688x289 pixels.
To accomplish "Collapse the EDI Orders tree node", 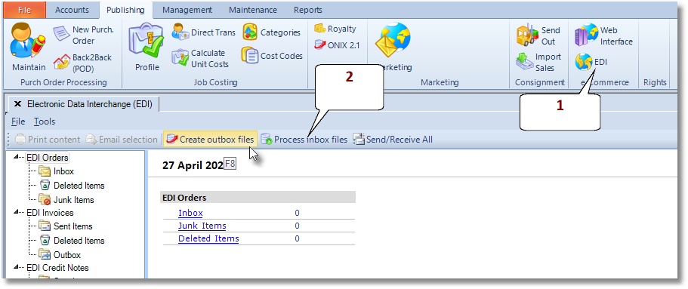I will [x=16, y=156].
